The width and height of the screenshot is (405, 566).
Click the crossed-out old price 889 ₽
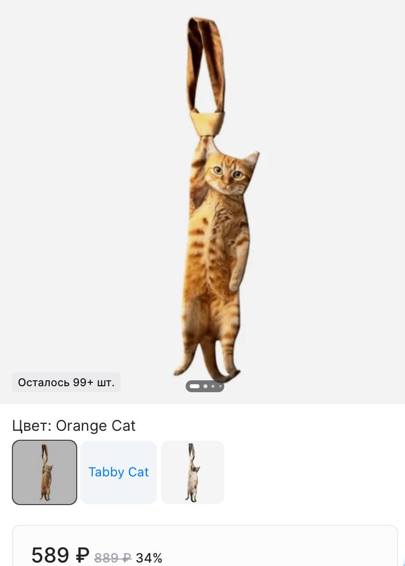click(112, 558)
